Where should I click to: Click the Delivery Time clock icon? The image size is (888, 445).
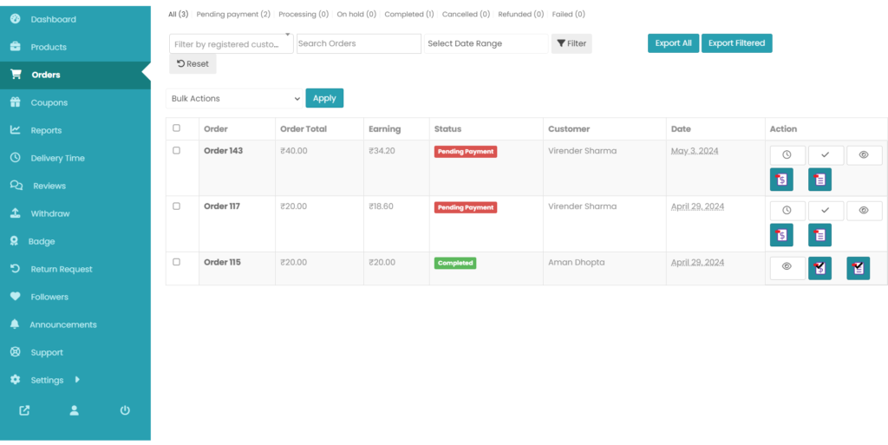click(16, 157)
